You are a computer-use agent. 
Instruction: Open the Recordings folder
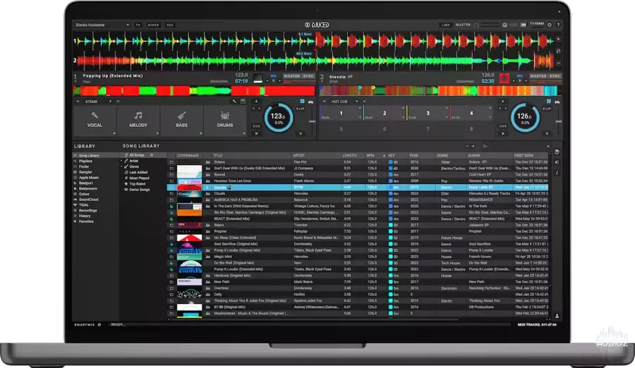pos(88,211)
